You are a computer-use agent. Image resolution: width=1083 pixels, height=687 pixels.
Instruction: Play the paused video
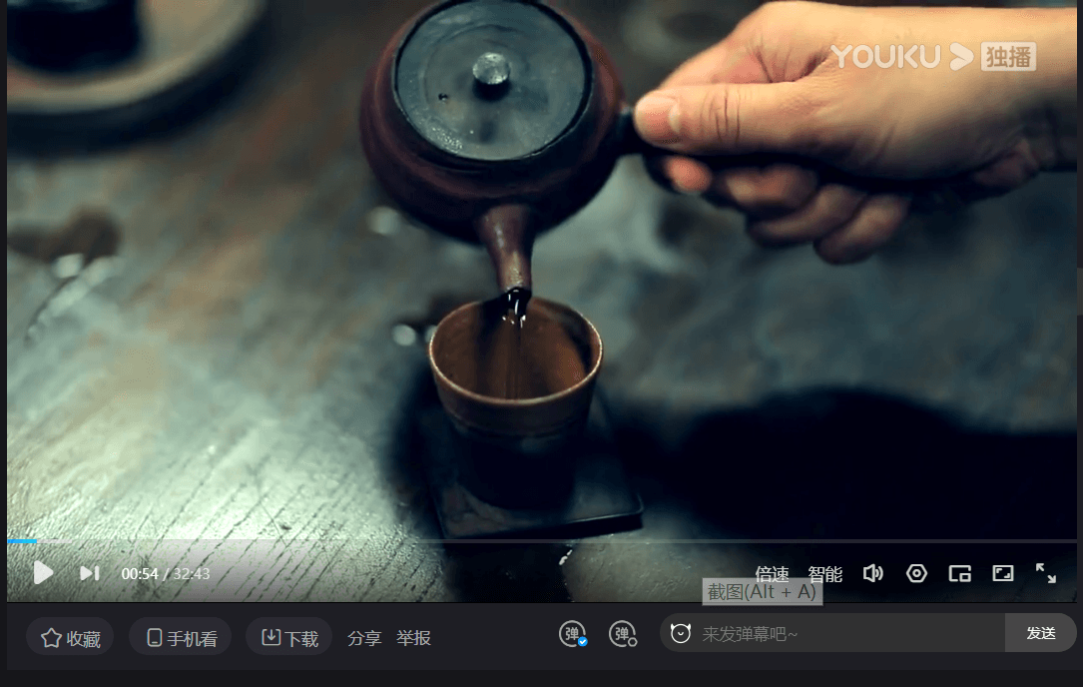(43, 573)
